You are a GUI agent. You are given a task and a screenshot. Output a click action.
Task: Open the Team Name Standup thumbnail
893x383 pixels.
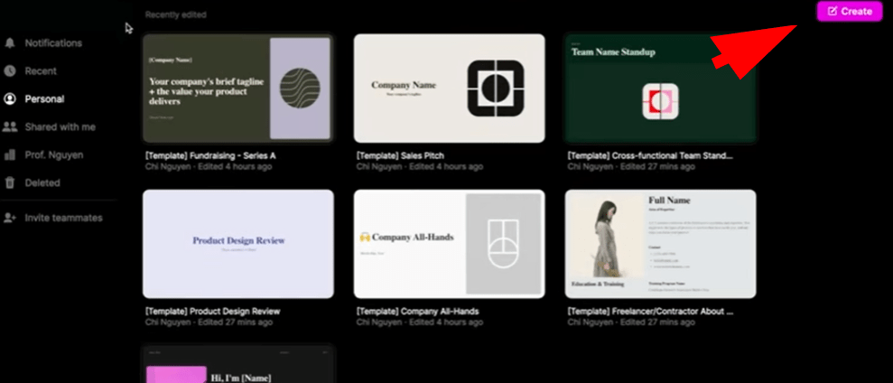point(661,89)
